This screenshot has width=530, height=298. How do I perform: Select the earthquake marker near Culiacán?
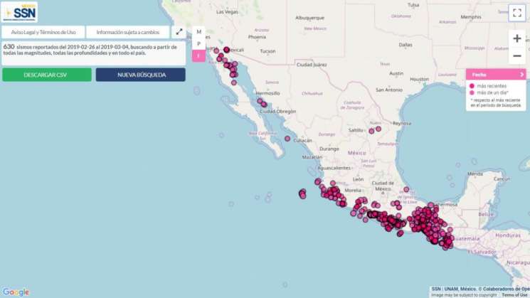coord(287,139)
